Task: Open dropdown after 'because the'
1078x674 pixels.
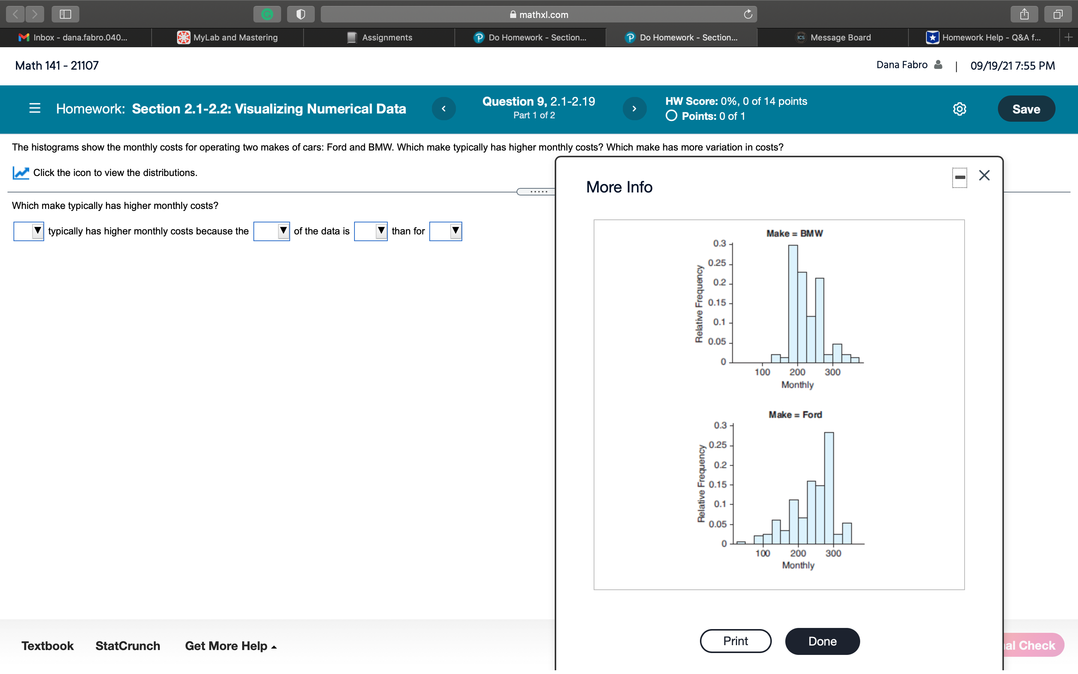Action: [271, 231]
